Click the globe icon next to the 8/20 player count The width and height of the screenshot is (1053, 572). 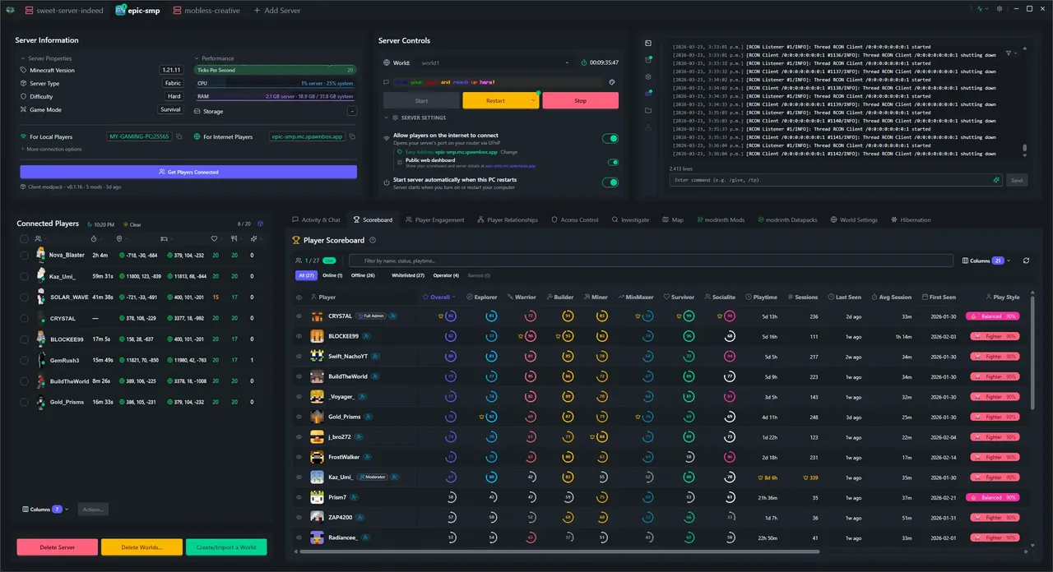click(x=259, y=224)
